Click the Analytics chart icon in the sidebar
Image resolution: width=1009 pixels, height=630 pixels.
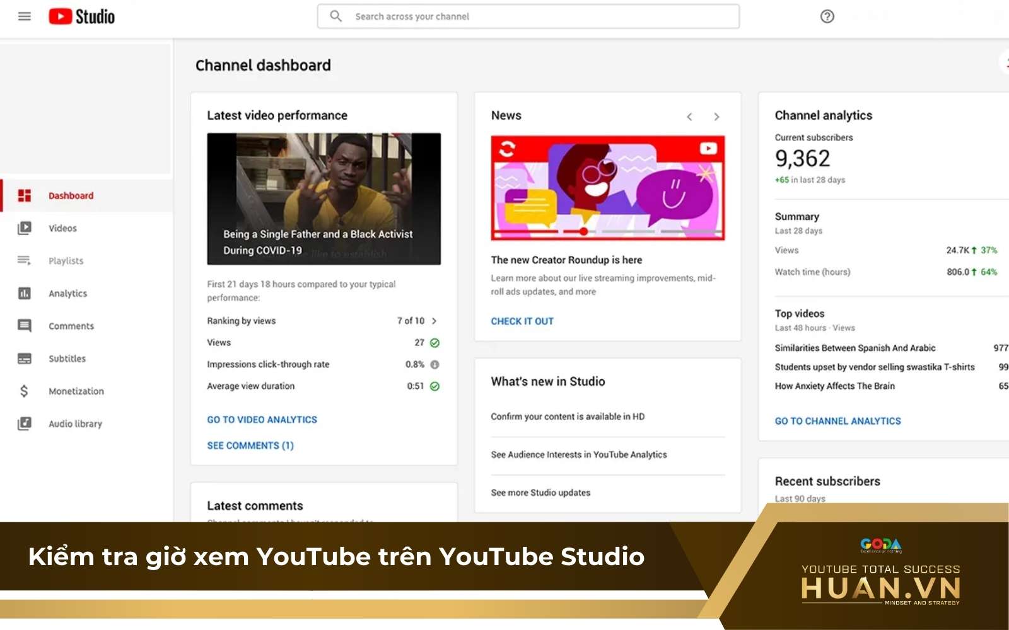tap(24, 293)
